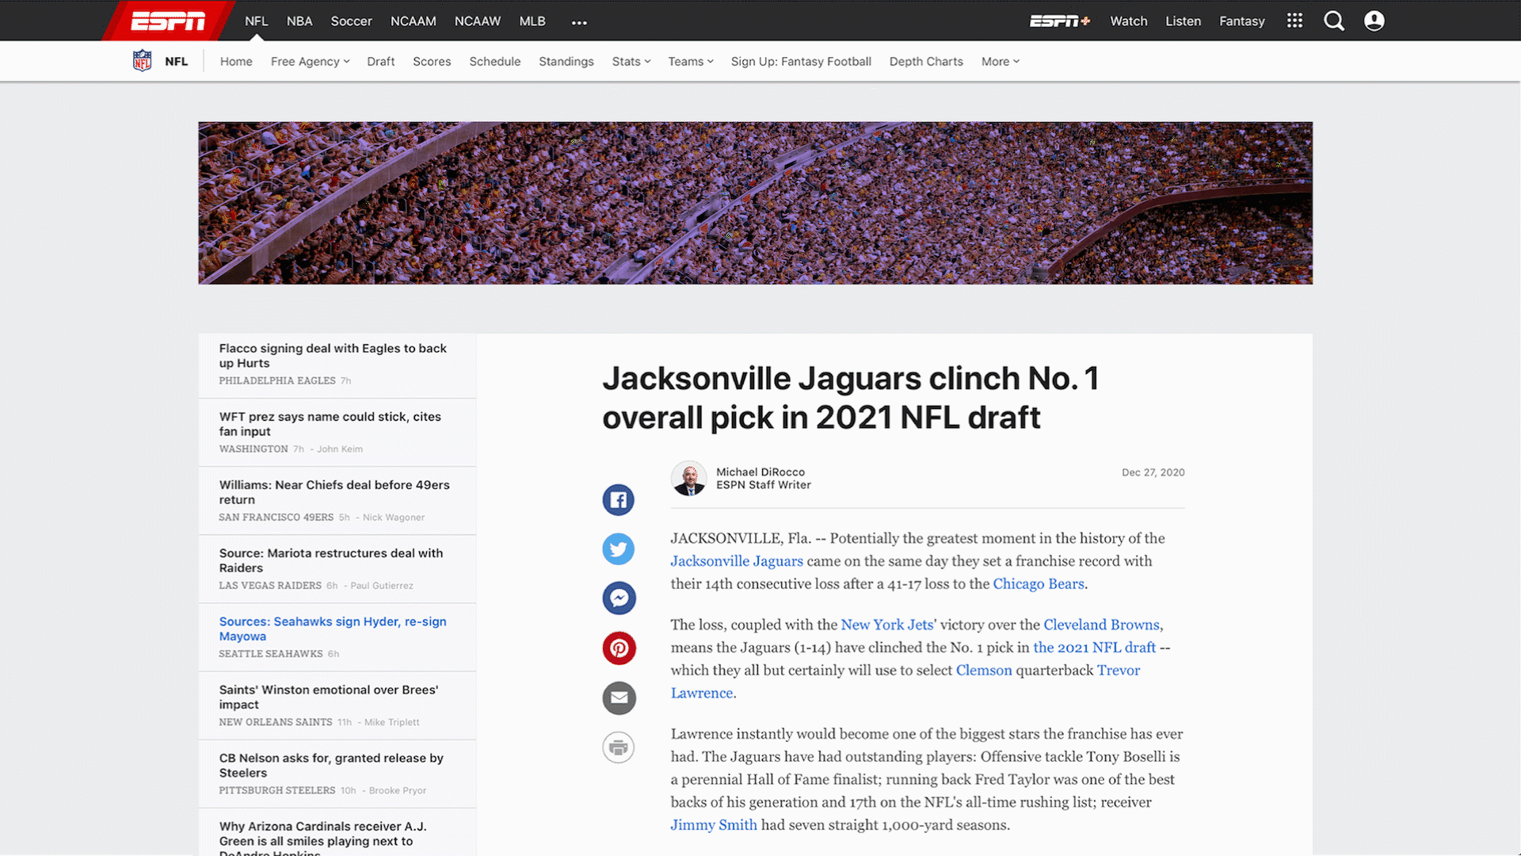The image size is (1521, 856).
Task: Open Flacco signing deal with Eagles story
Action: tap(333, 356)
